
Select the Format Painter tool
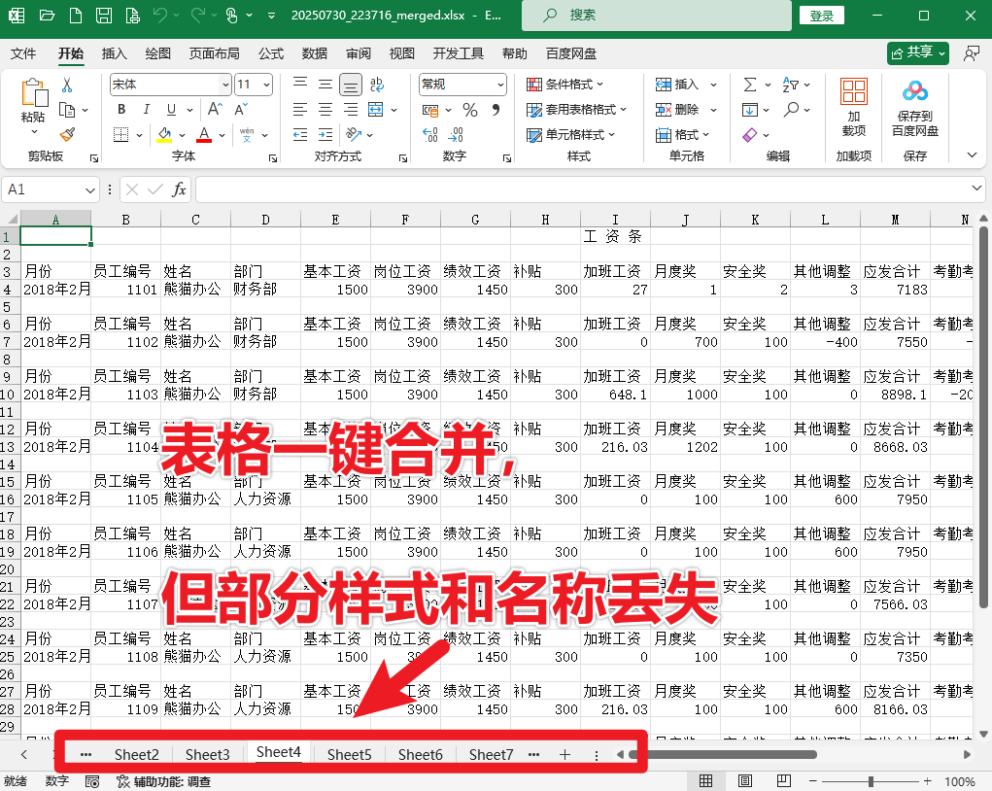66,134
